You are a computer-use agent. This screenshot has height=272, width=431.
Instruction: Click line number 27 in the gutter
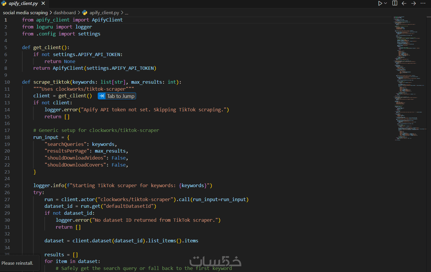(x=7, y=200)
